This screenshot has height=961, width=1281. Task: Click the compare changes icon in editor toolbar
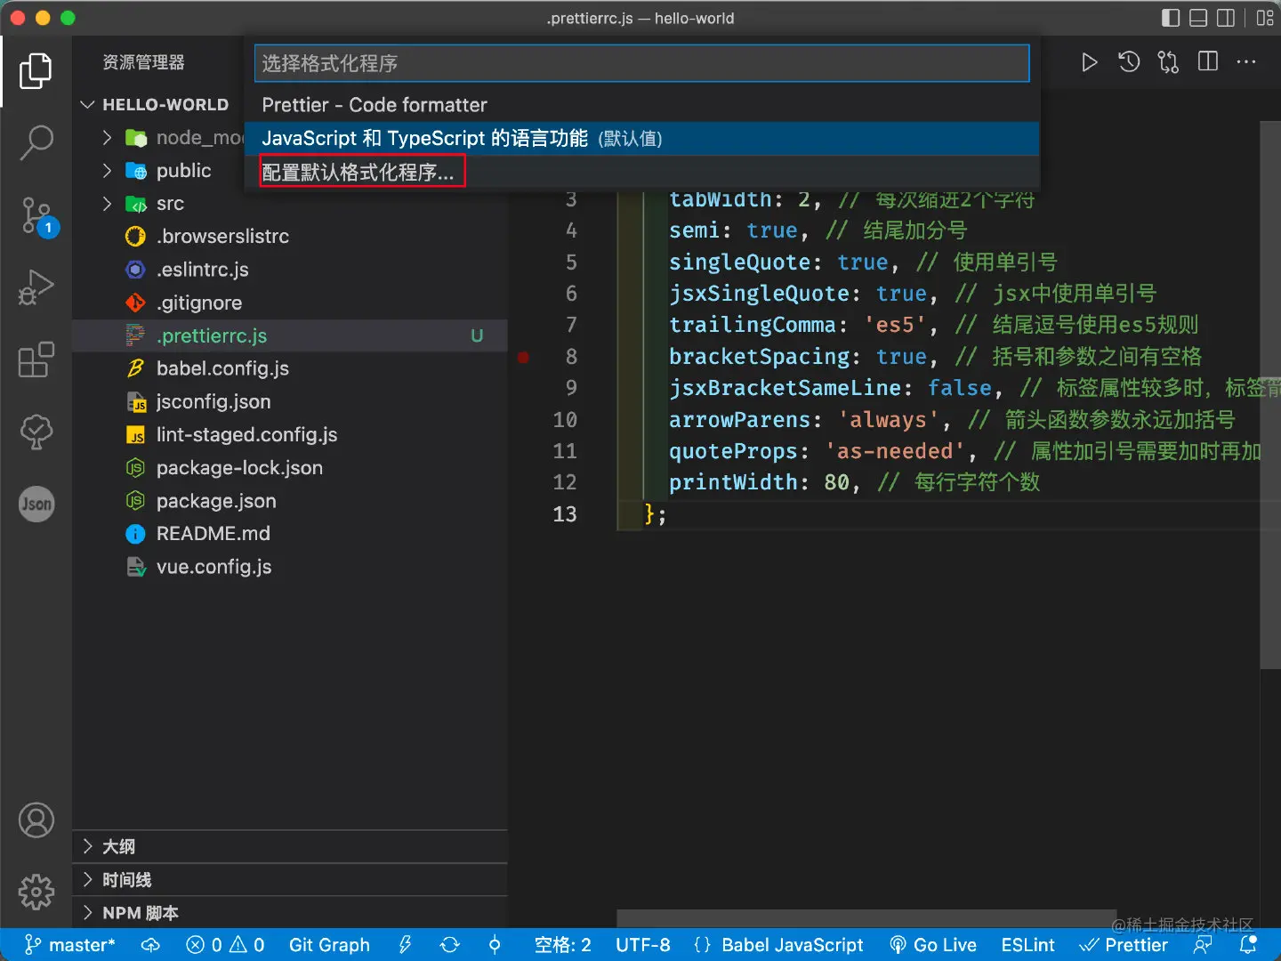tap(1168, 62)
